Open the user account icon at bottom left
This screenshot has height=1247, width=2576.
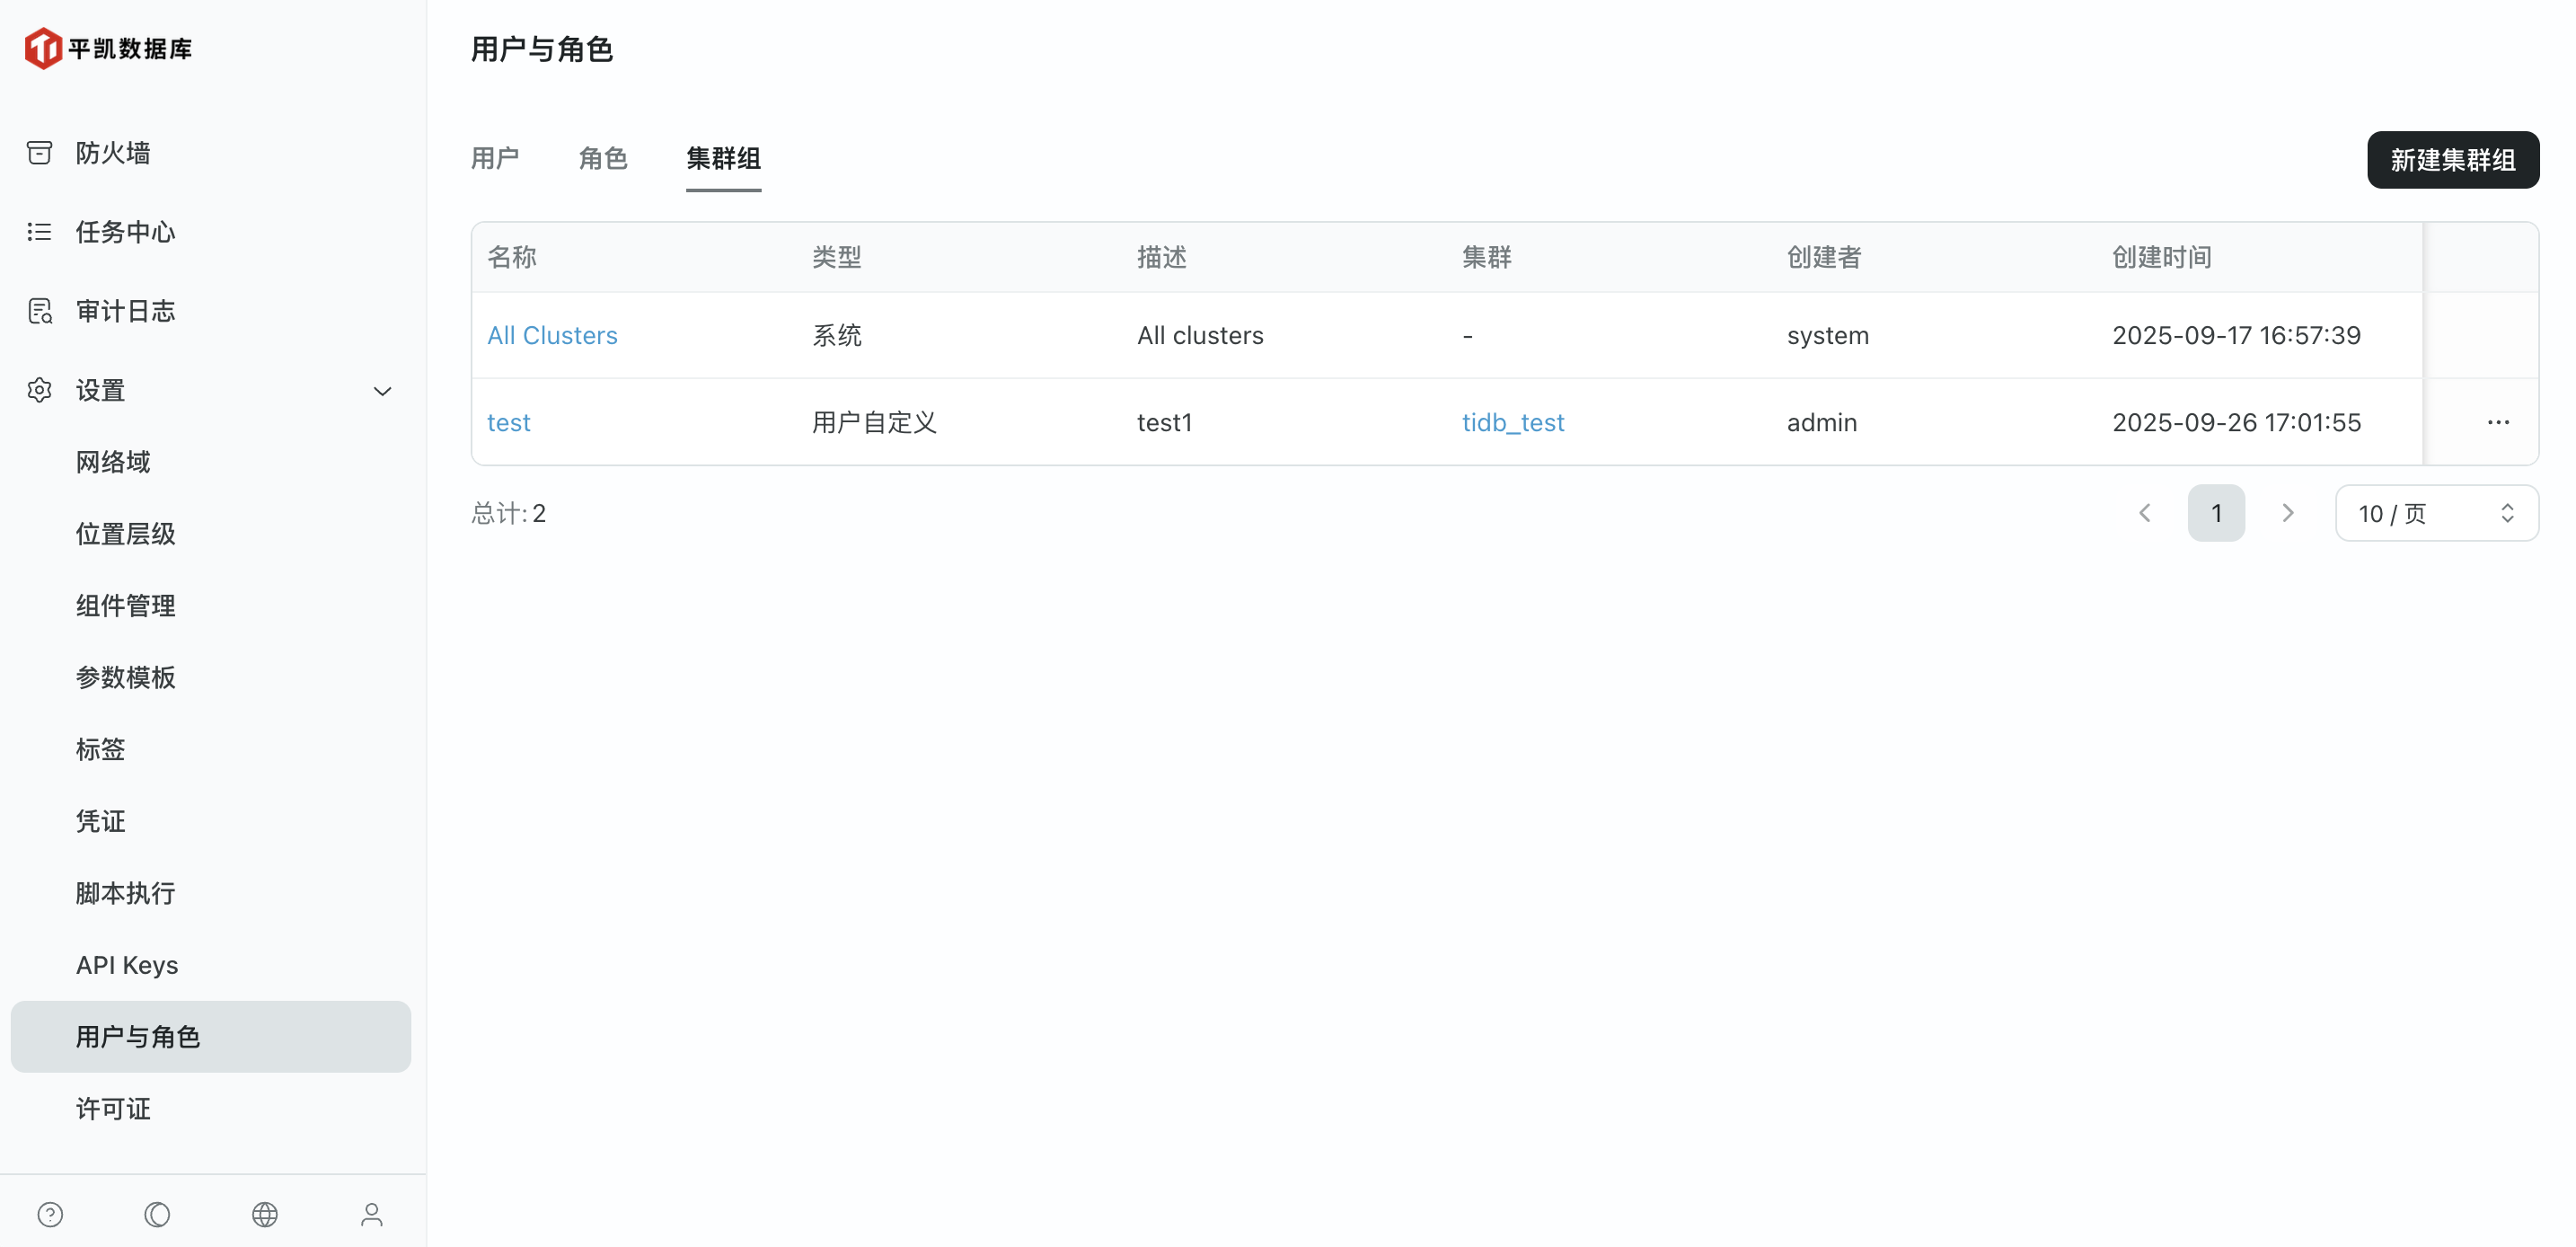click(371, 1214)
